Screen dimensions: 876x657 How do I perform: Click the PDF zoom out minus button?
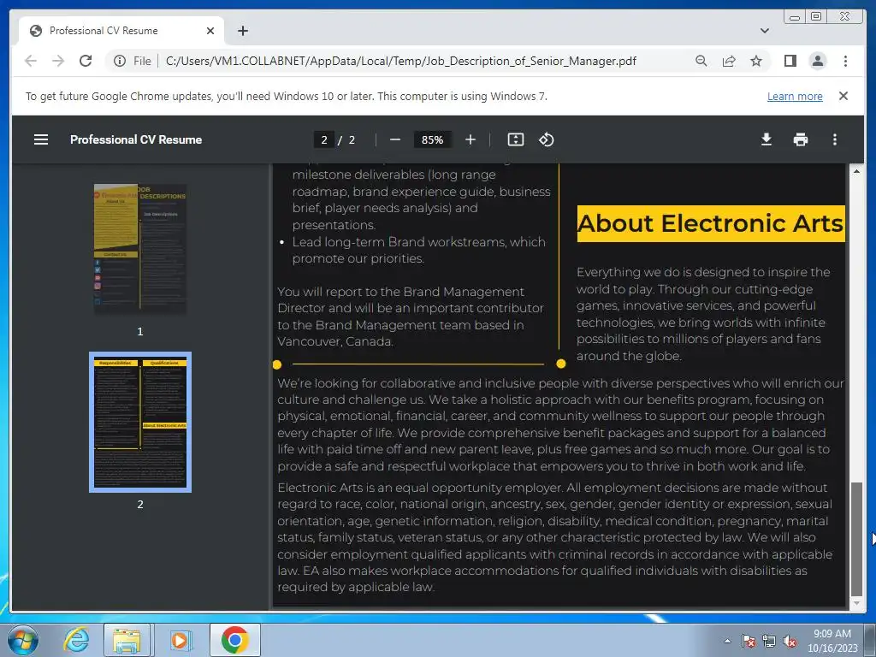395,139
